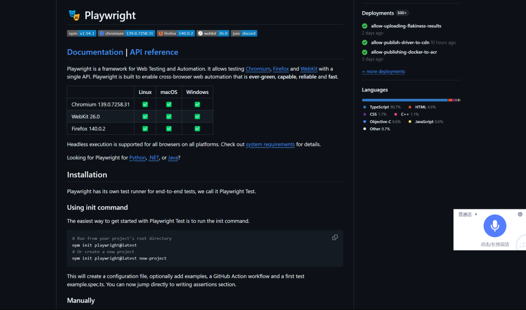Screen dimensions: 526x310
Task: Open voice input settings gear icon
Action: (520, 214)
